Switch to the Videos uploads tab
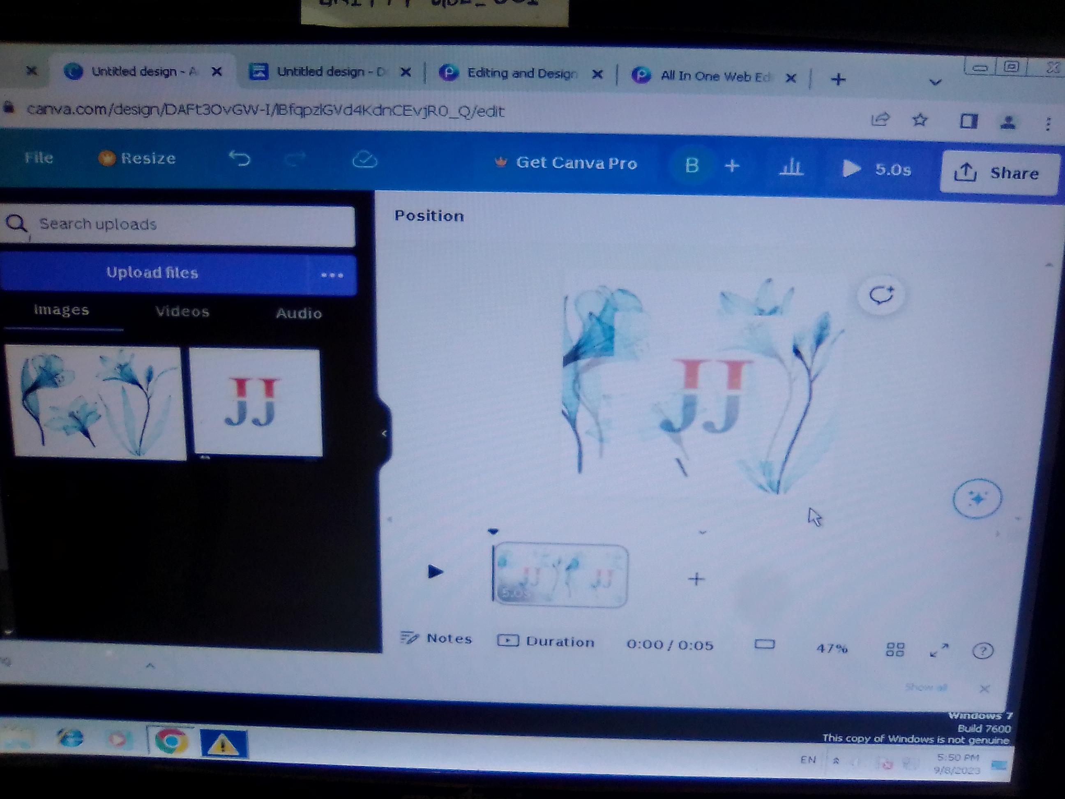 click(182, 312)
